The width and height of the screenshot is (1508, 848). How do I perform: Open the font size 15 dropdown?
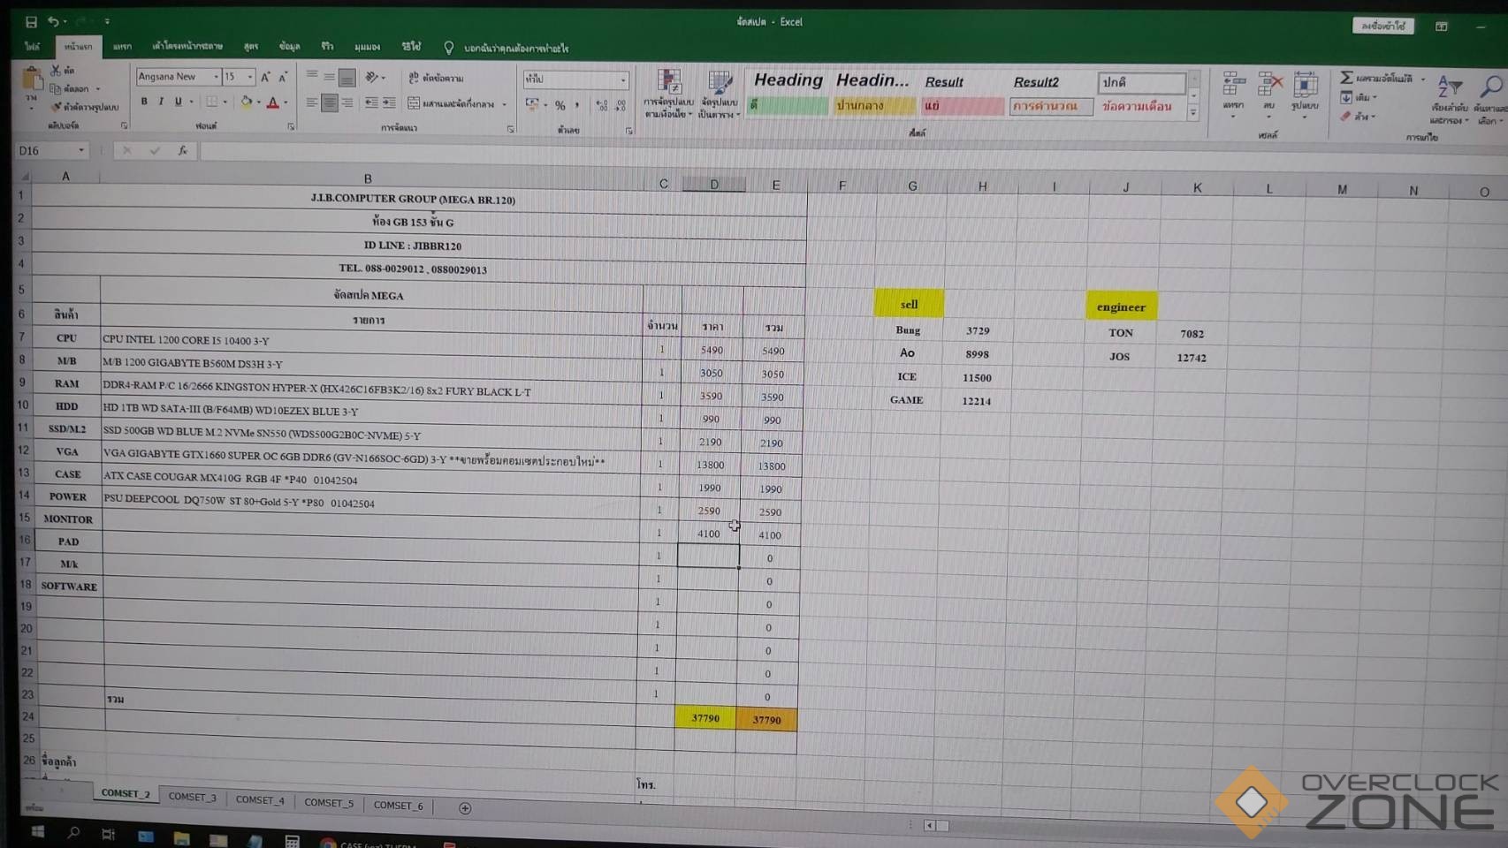250,77
